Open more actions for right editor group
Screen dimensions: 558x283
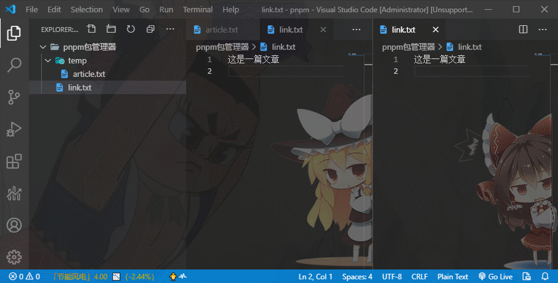click(x=543, y=30)
